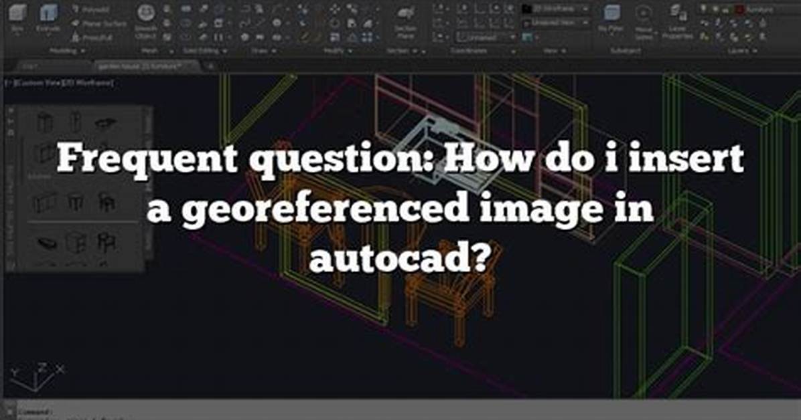Expand the Modify panel
Viewport: 801px width, 420px height.
(338, 51)
